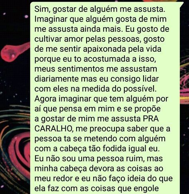189x194 pixels.
Task: Click the ringed planet at the right edge
Action: 185,82
